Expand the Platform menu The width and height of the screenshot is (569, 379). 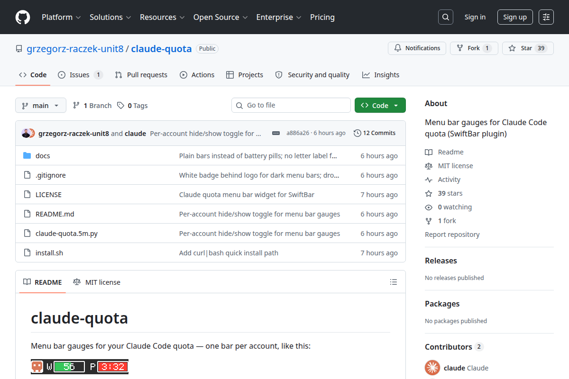point(61,17)
